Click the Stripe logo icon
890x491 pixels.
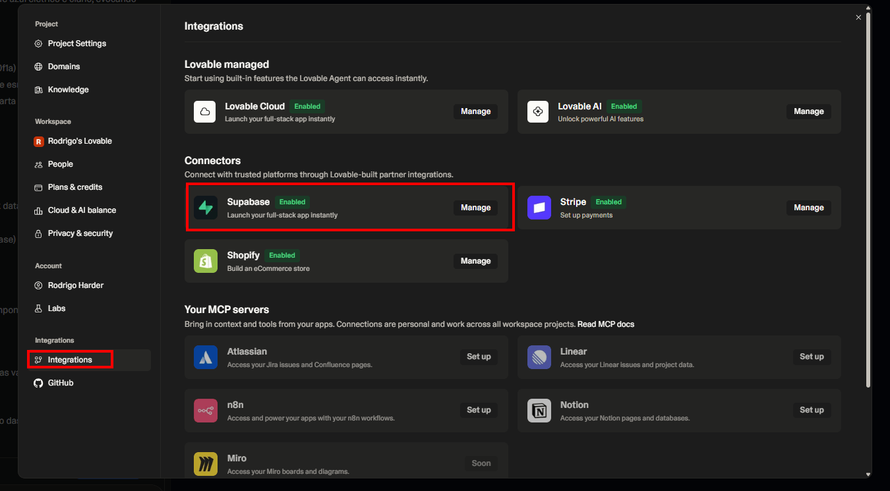click(x=539, y=208)
